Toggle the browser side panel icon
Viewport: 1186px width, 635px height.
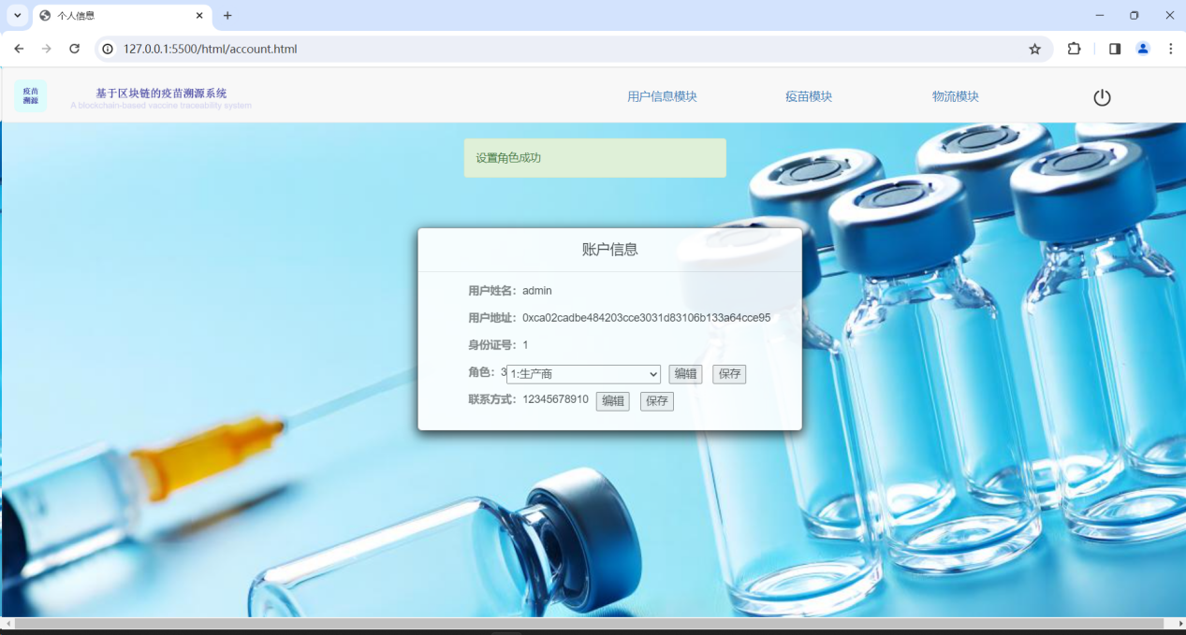click(1115, 49)
